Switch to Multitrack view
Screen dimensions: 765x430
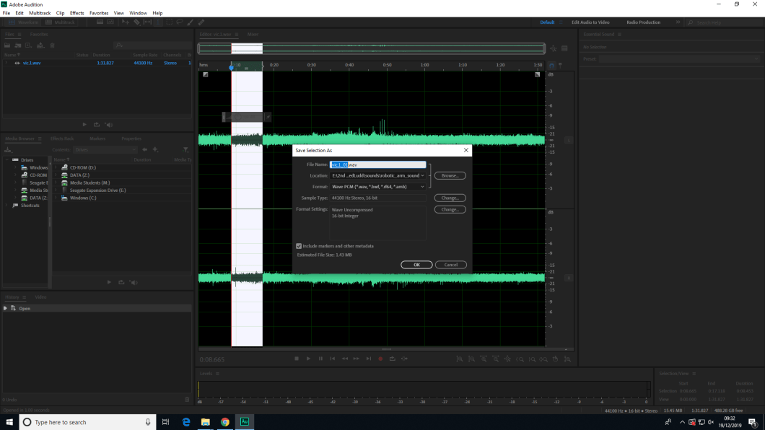(x=60, y=22)
